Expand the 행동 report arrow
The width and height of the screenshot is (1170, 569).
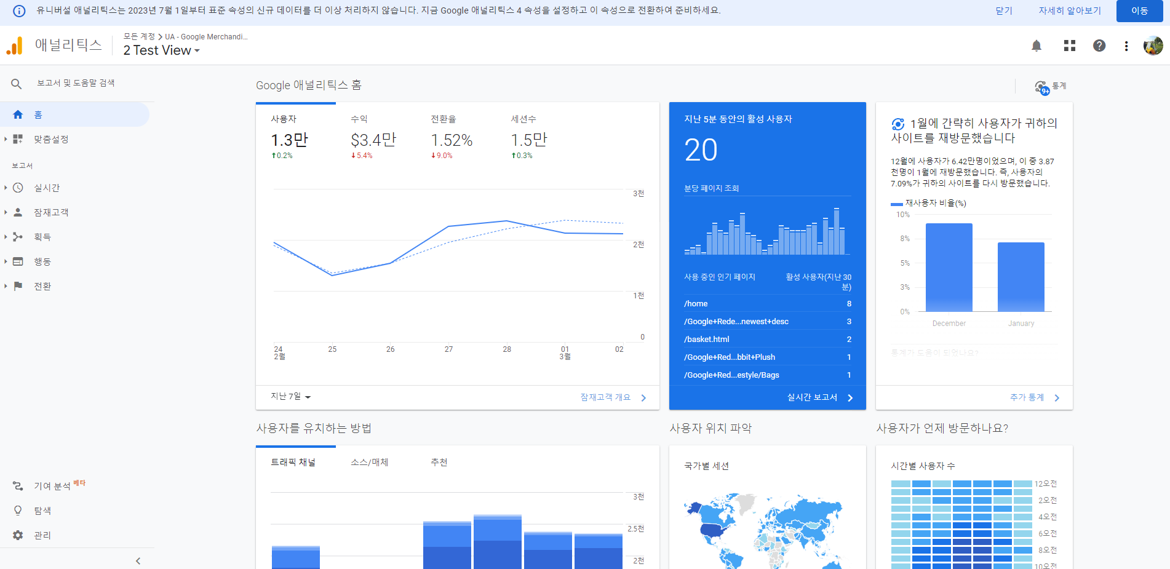click(x=6, y=261)
